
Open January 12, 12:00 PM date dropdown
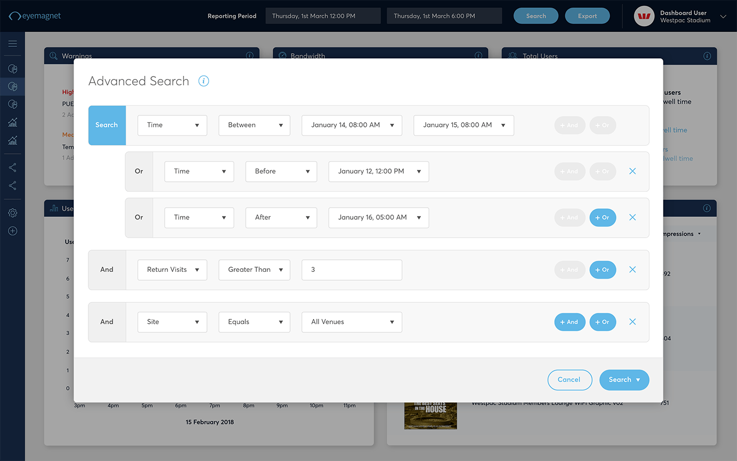coord(379,171)
